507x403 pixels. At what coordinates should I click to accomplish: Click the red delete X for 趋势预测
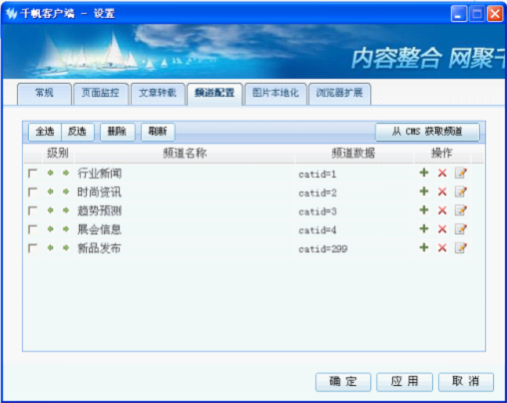pyautogui.click(x=442, y=210)
